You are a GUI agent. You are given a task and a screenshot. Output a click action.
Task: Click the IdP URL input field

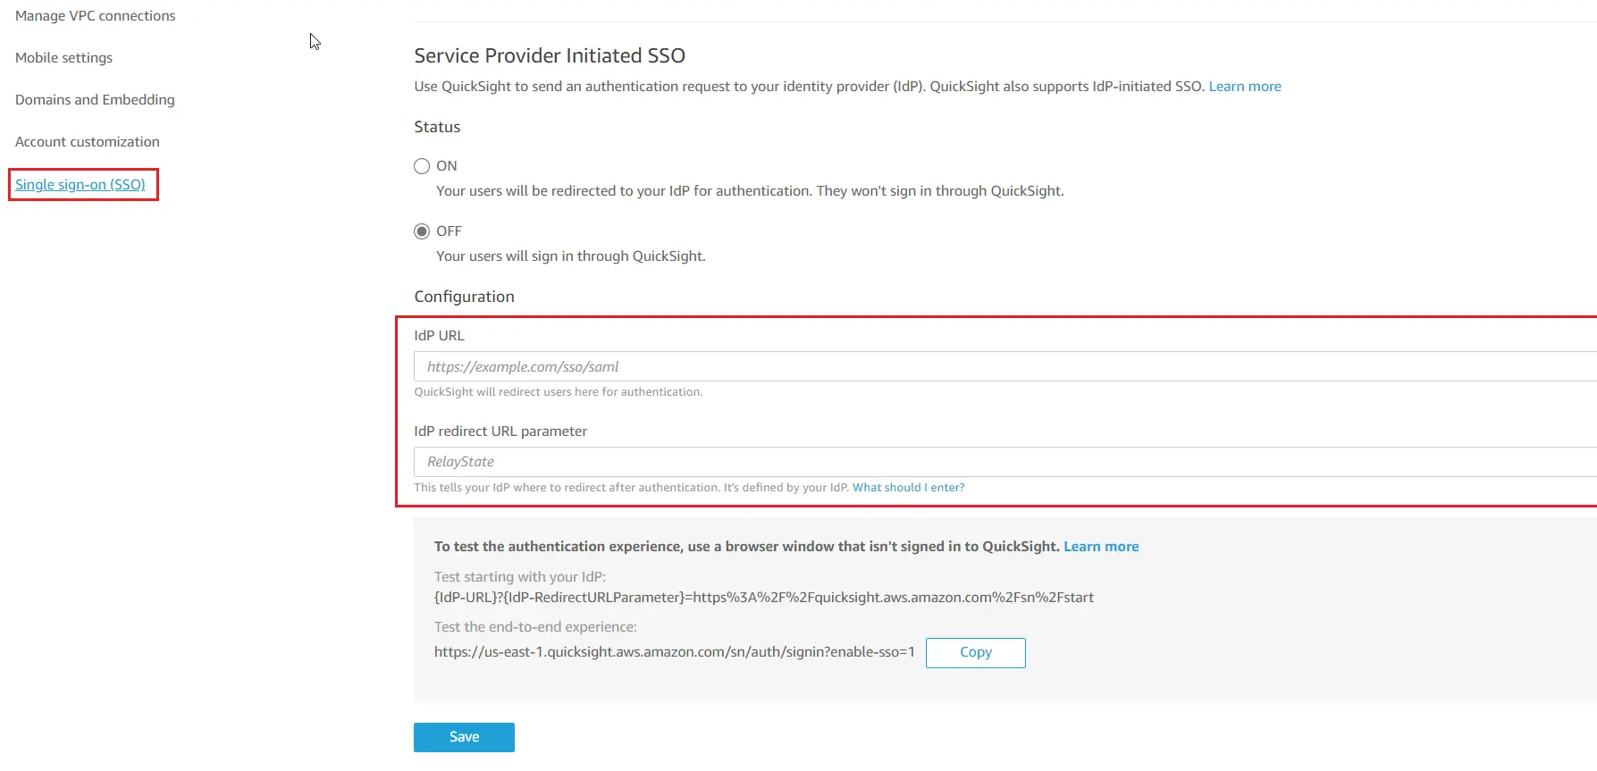[1005, 366]
